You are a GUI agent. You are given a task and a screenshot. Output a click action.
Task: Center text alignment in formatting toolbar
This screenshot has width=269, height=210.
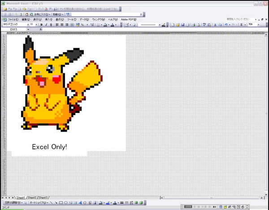tap(62, 25)
